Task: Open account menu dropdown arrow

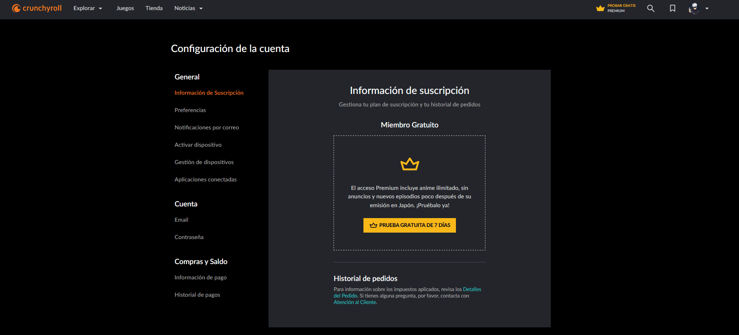Action: coord(707,8)
